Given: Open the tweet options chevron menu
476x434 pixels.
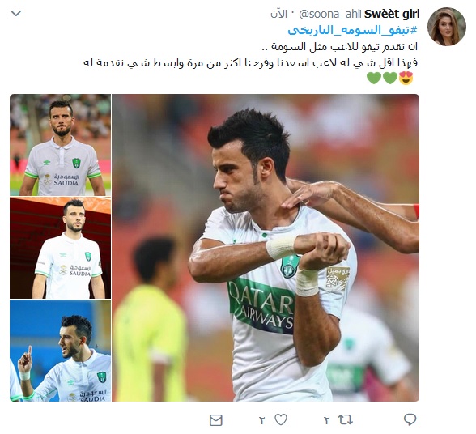Looking at the screenshot, I should [x=16, y=14].
